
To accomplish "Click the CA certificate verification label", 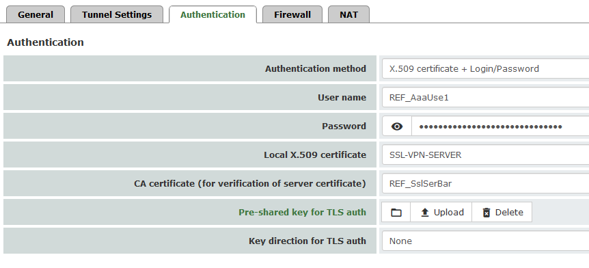I will pos(250,183).
